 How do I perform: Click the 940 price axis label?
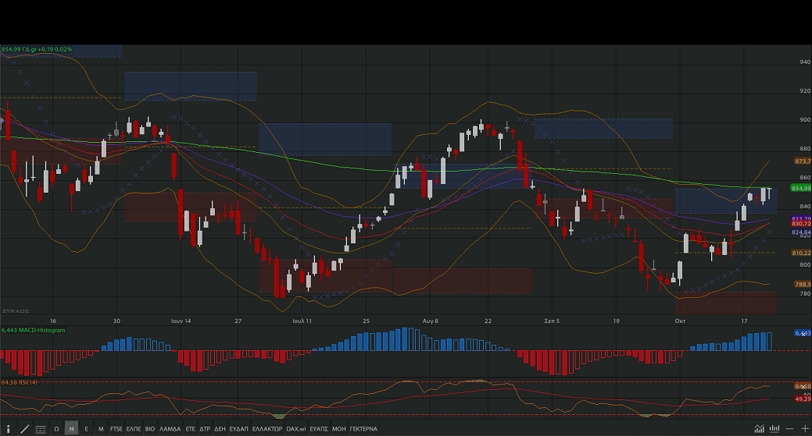[805, 62]
